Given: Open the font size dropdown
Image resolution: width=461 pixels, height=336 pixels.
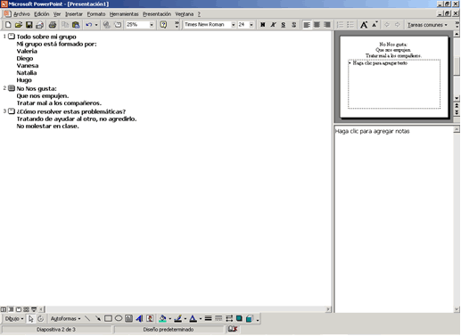Looking at the screenshot, I should click(251, 25).
